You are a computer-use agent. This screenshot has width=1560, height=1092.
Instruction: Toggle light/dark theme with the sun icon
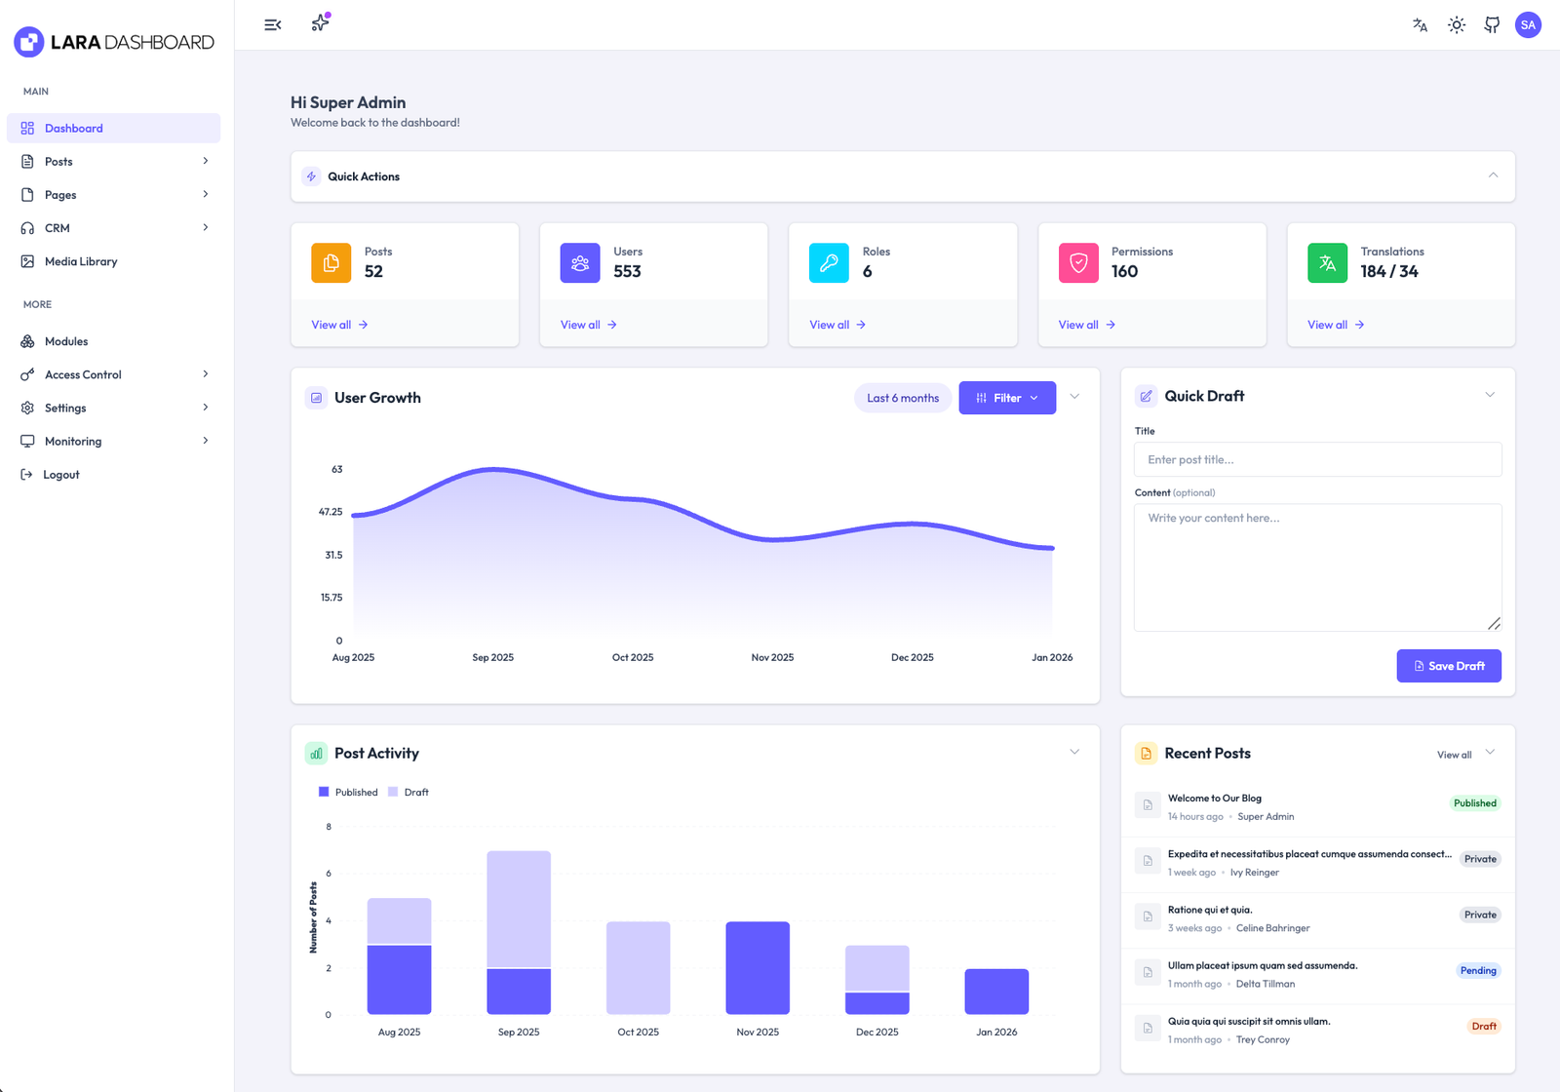[x=1456, y=25]
